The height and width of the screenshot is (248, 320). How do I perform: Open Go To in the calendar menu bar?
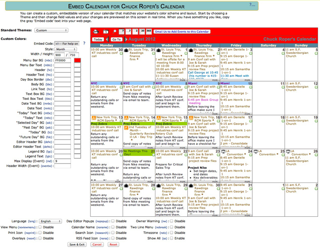click(x=116, y=39)
